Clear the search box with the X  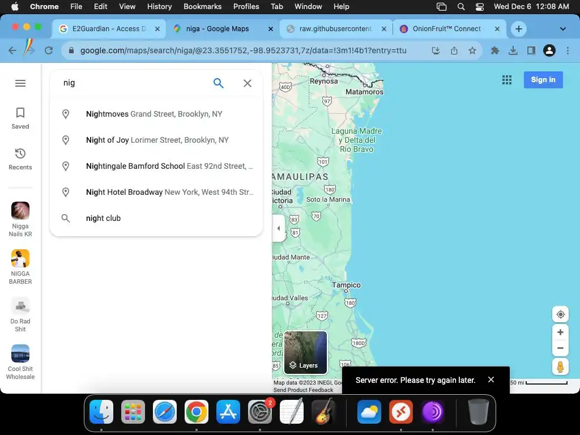248,83
